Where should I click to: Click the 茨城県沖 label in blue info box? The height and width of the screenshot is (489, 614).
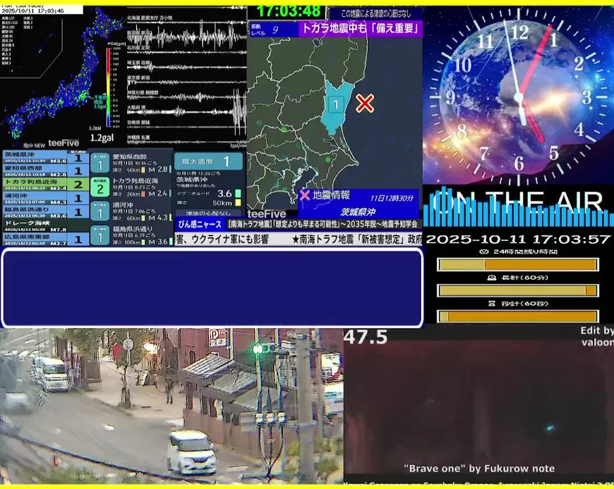[x=358, y=212]
